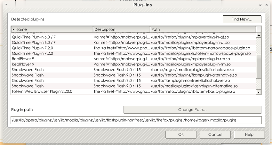Click the plug-in path text field

pos(136,120)
